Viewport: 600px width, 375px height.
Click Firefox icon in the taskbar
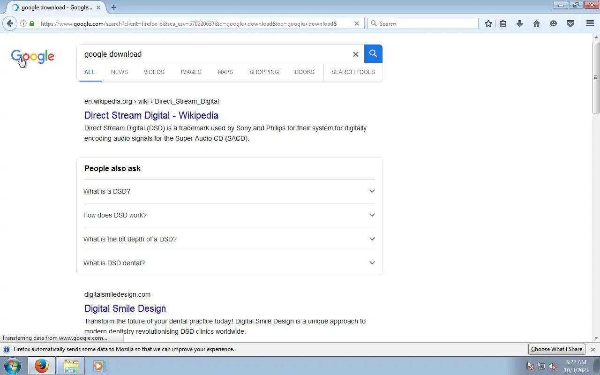coord(41,366)
